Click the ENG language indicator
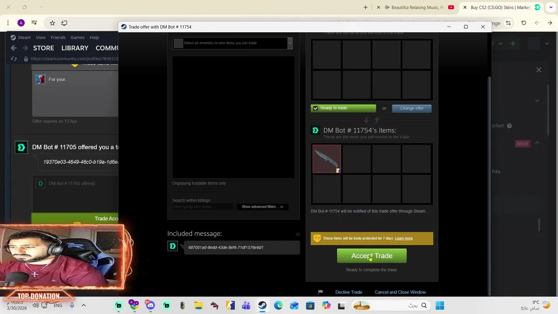558x314 pixels. click(x=58, y=305)
